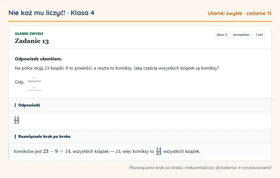The height and width of the screenshot is (178, 280).
Task: Click the dotted numerator answer blank
Action: click(x=34, y=79)
